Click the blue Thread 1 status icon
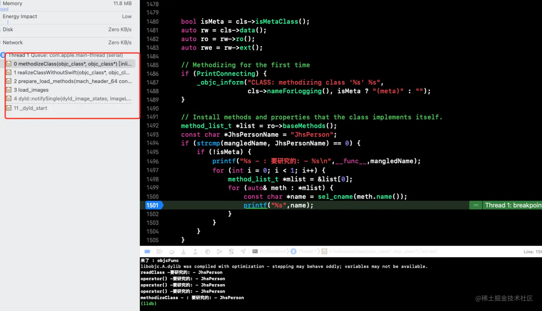 click(x=3, y=55)
